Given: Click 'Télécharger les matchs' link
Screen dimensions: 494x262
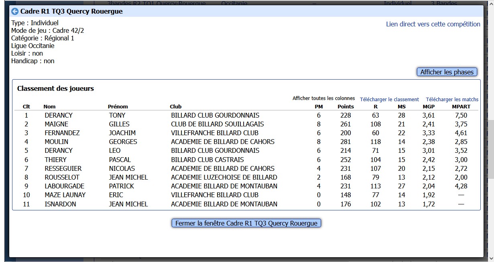Looking at the screenshot, I should [x=452, y=99].
